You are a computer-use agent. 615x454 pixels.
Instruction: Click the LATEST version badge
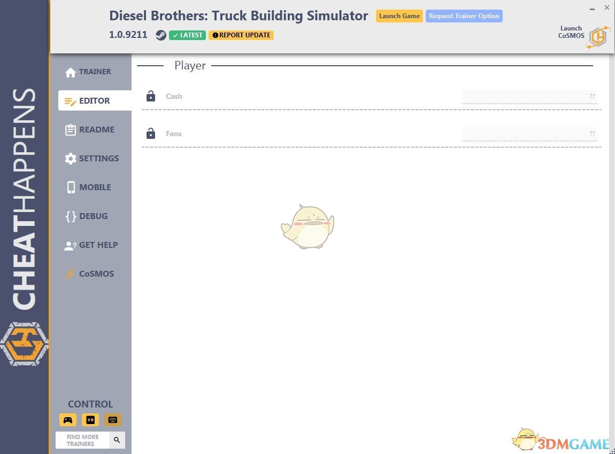click(x=188, y=35)
